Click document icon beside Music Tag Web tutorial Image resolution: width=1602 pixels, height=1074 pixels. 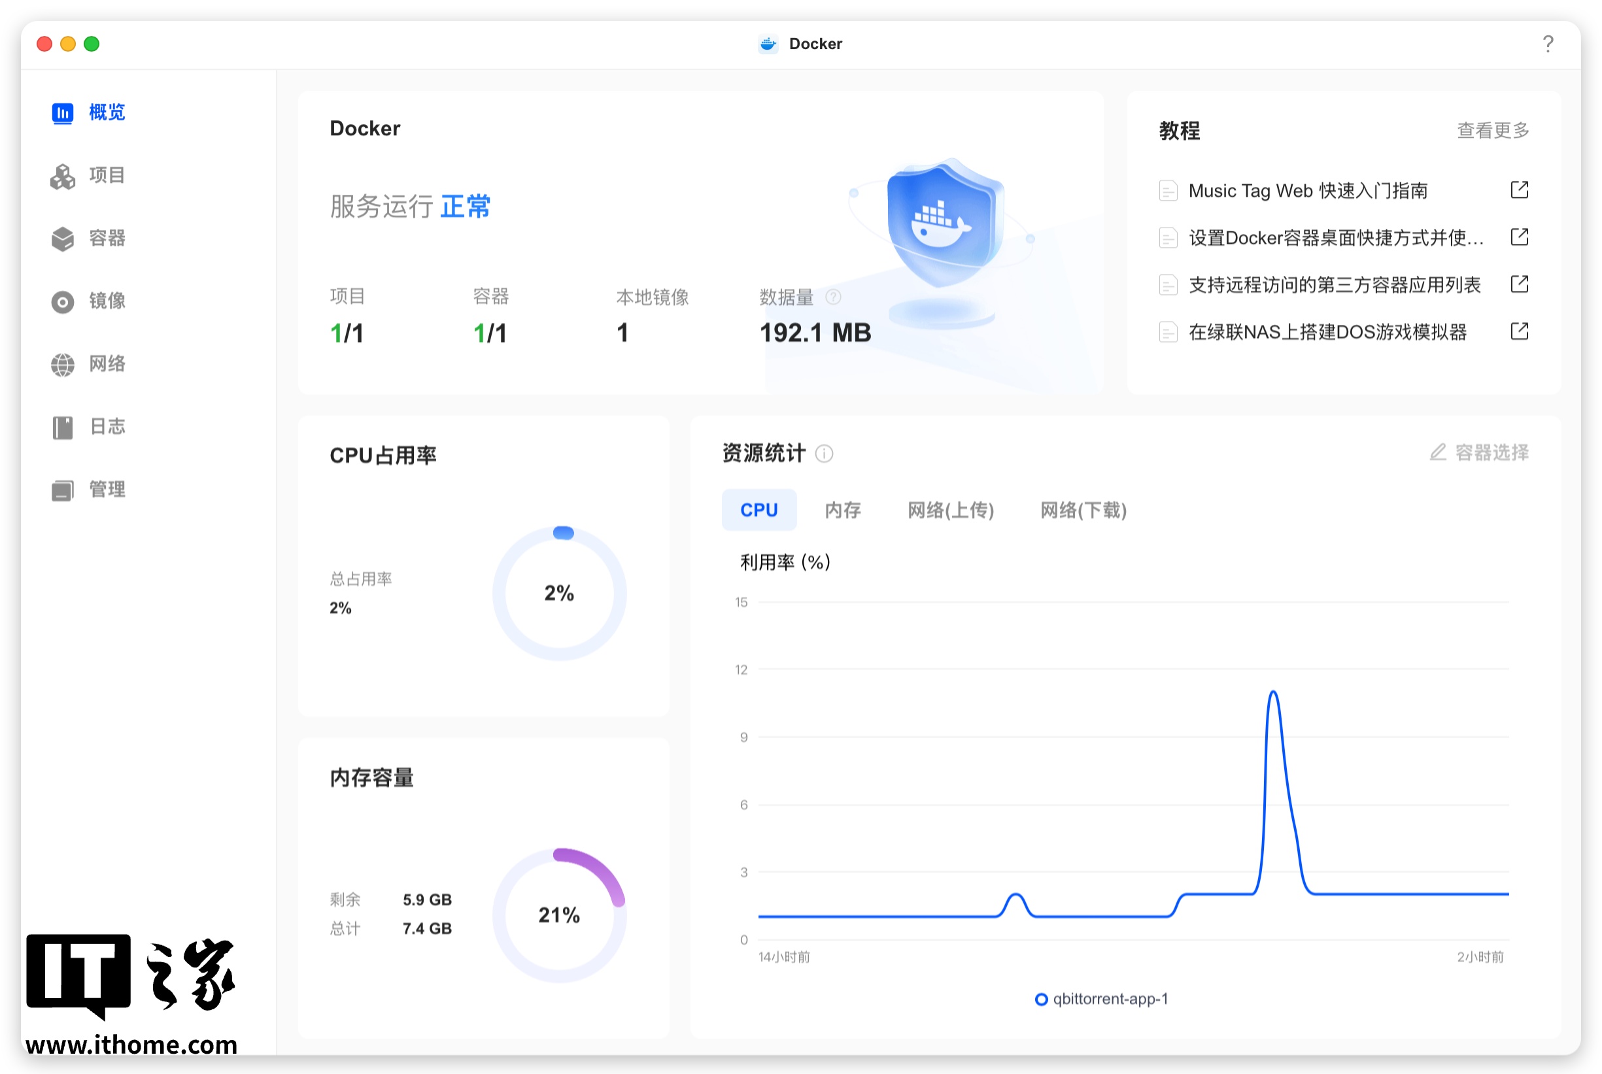click(1168, 190)
